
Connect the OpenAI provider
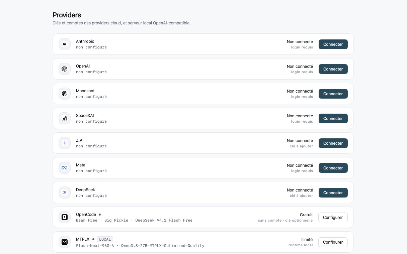coord(333,69)
